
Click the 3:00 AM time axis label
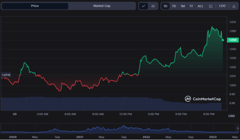point(42,114)
